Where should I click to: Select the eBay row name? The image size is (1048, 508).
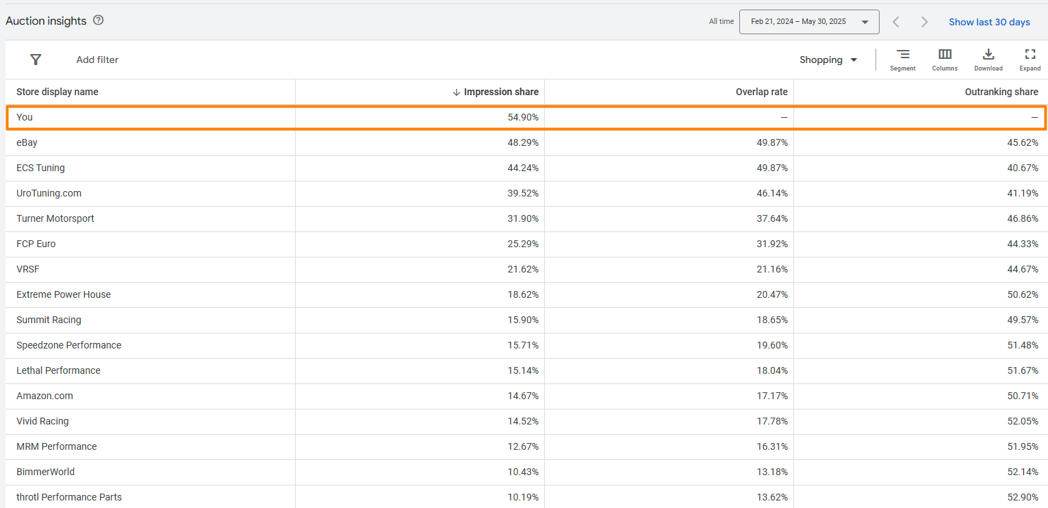(27, 142)
